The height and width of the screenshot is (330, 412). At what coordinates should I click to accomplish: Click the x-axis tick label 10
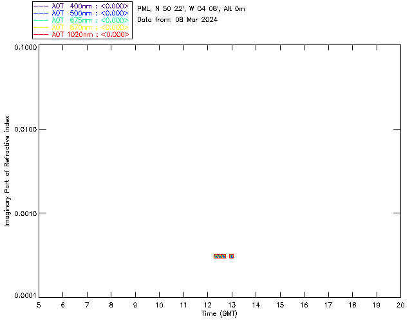point(159,305)
